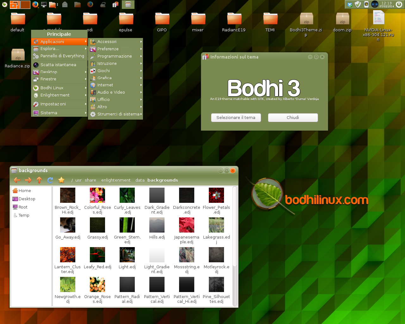Image resolution: width=405 pixels, height=324 pixels.
Task: Open the doom.zip desktop archive
Action: click(342, 22)
